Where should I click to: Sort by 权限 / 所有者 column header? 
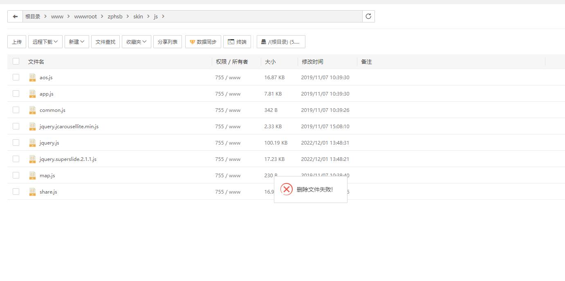pos(232,62)
